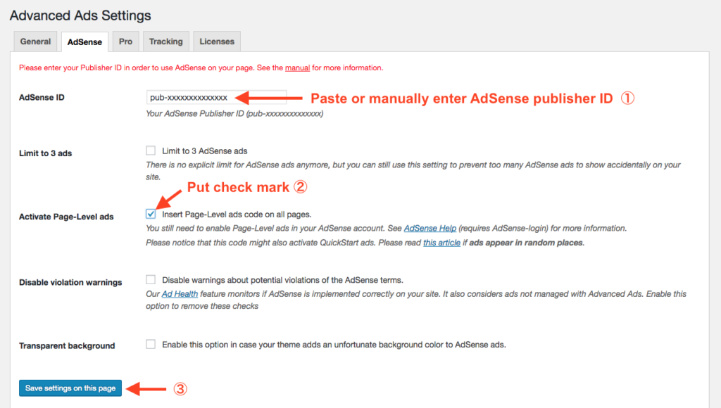The width and height of the screenshot is (721, 408).
Task: Open the manual link in the notice
Action: click(x=296, y=67)
